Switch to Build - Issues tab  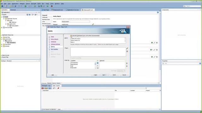pyautogui.click(x=56, y=86)
